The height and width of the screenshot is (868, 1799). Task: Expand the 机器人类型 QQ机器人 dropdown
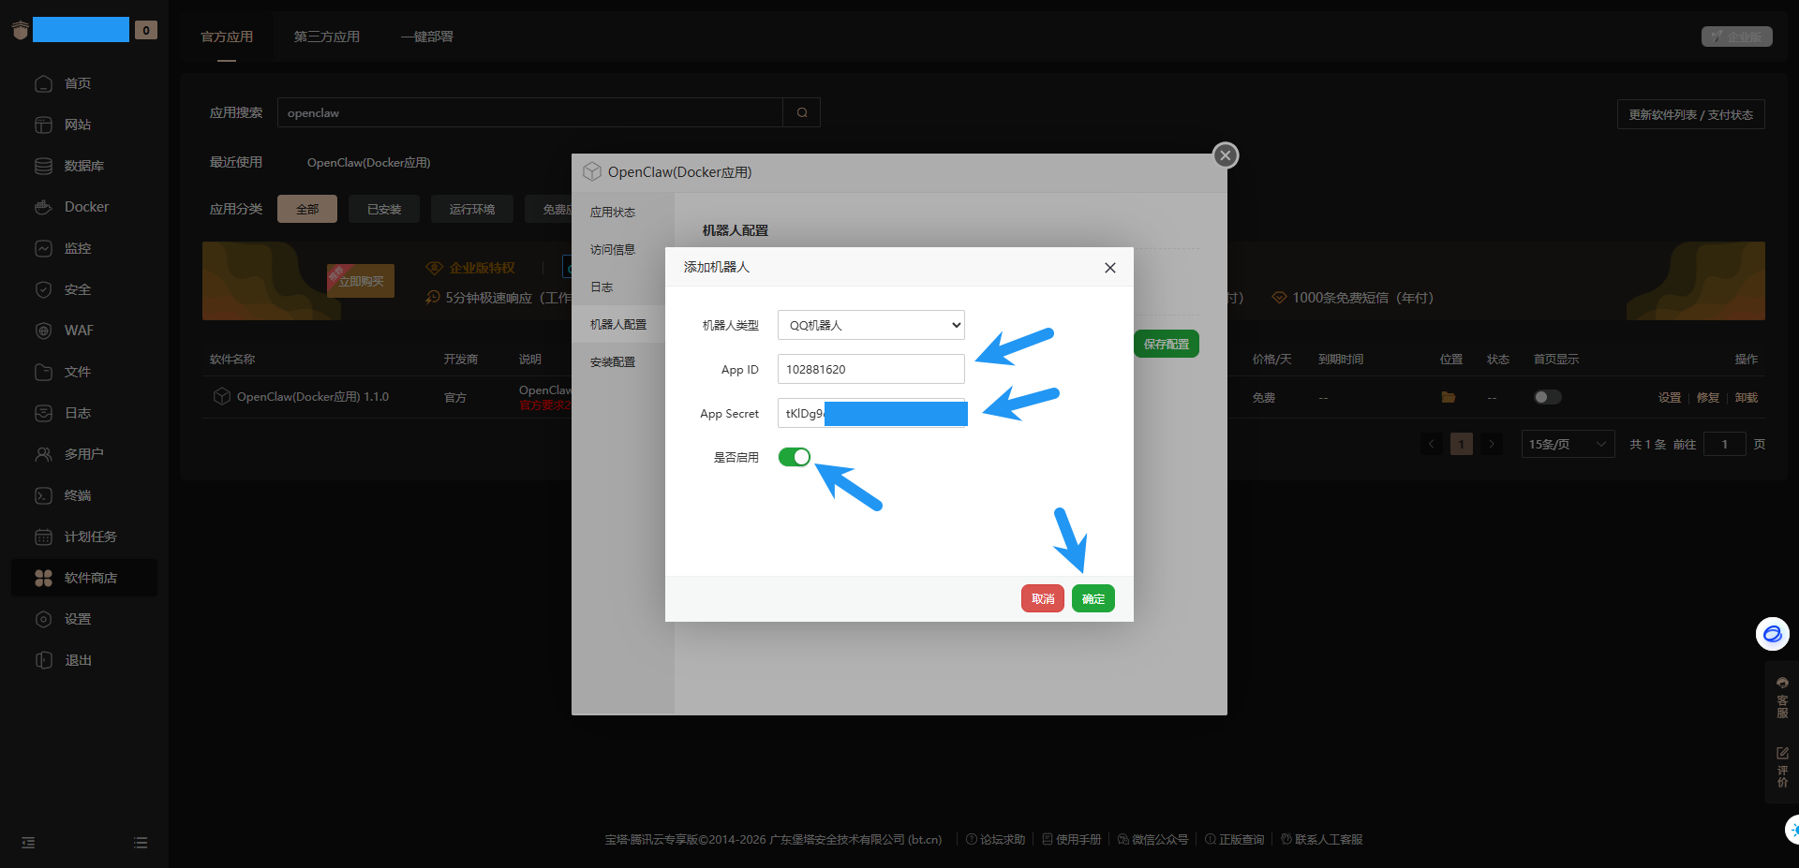click(x=870, y=325)
